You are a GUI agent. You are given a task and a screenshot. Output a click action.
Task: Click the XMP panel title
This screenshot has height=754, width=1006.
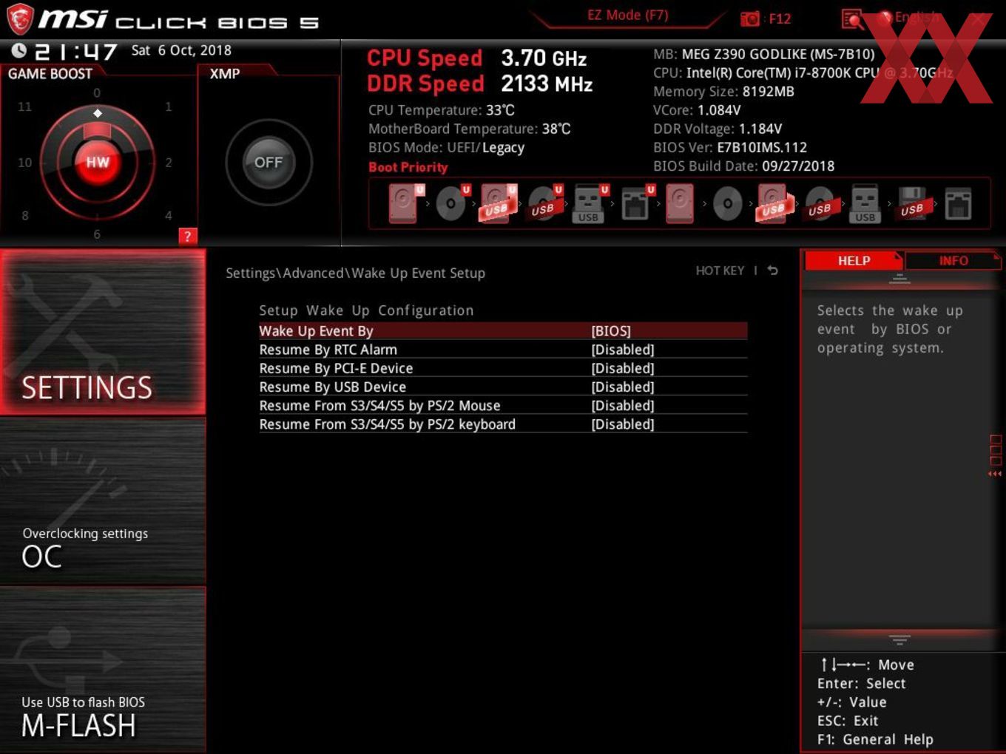[x=225, y=73]
